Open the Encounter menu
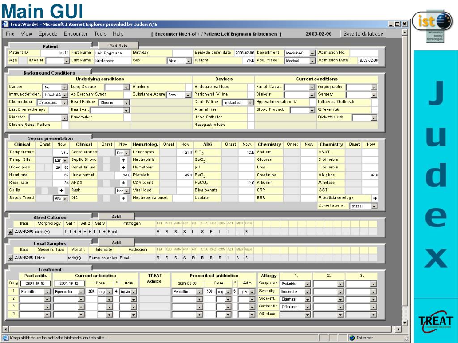The width and height of the screenshot is (458, 343). tap(76, 34)
